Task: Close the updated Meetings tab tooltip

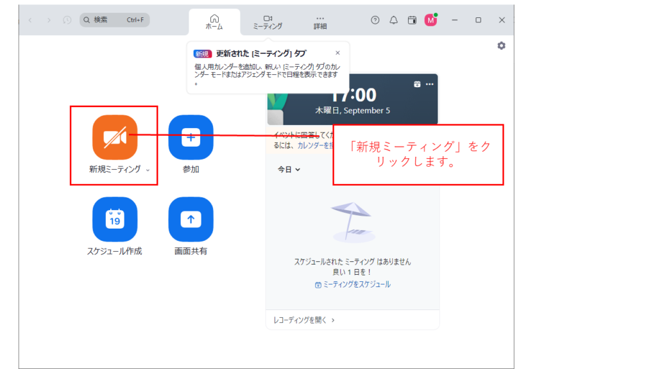Action: point(337,53)
